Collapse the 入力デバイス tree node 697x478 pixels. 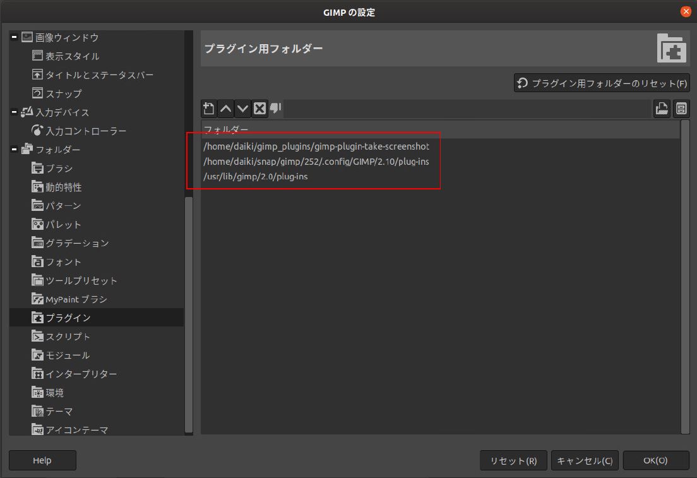[15, 112]
